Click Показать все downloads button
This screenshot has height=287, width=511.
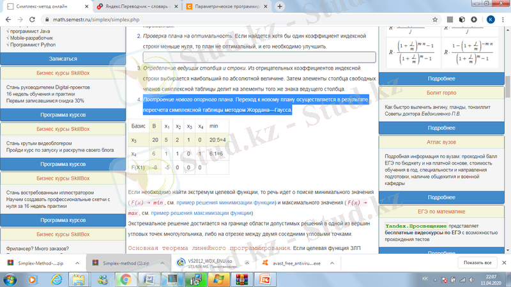pos(477,263)
